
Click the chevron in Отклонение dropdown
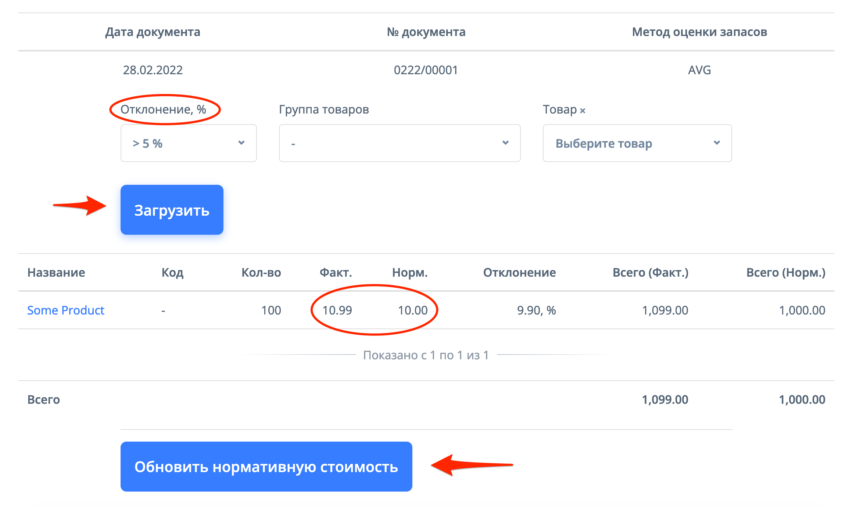point(241,143)
